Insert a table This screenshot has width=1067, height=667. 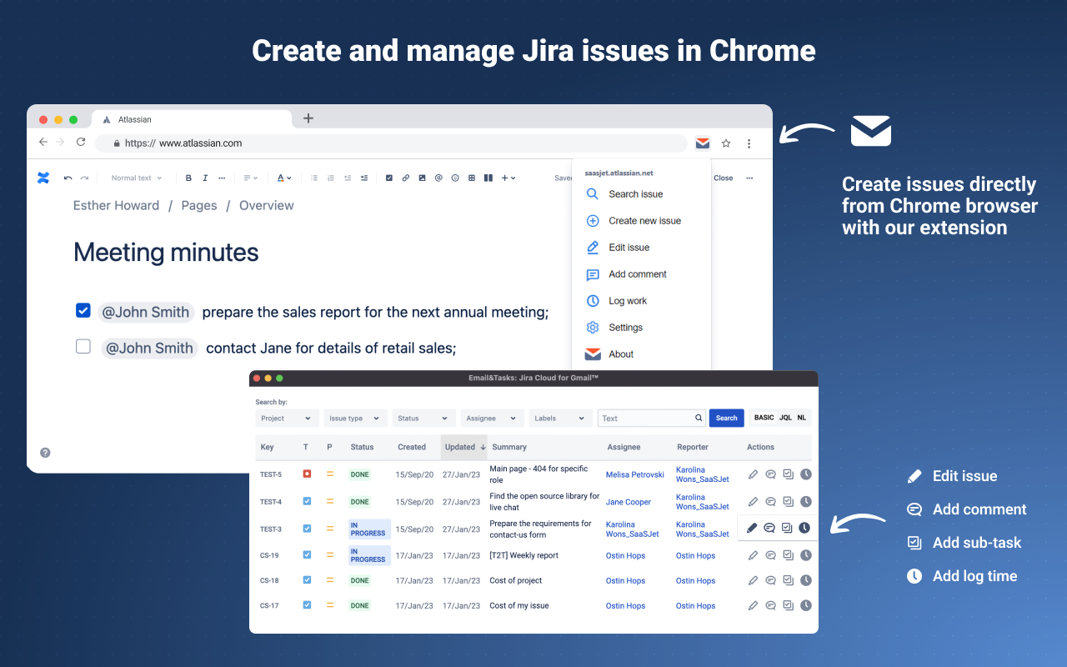pos(472,178)
